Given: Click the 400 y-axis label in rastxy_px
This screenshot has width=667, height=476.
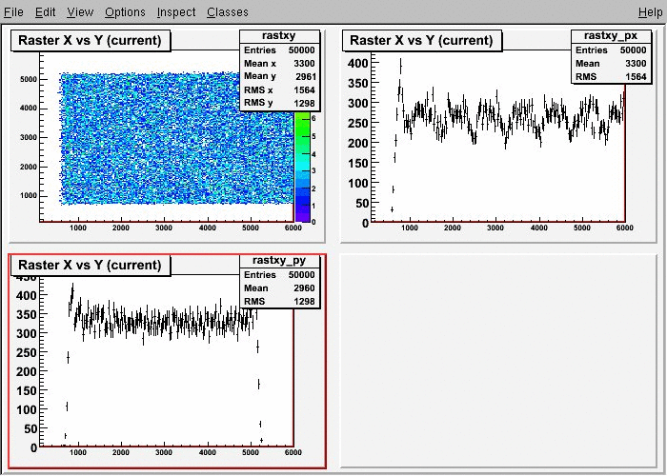Looking at the screenshot, I should point(357,63).
